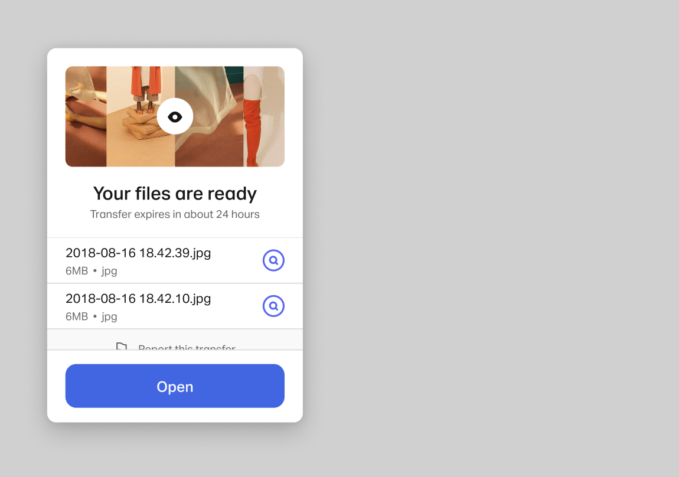Click the eye preview icon on the banner
Viewport: 679px width, 477px height.
175,116
